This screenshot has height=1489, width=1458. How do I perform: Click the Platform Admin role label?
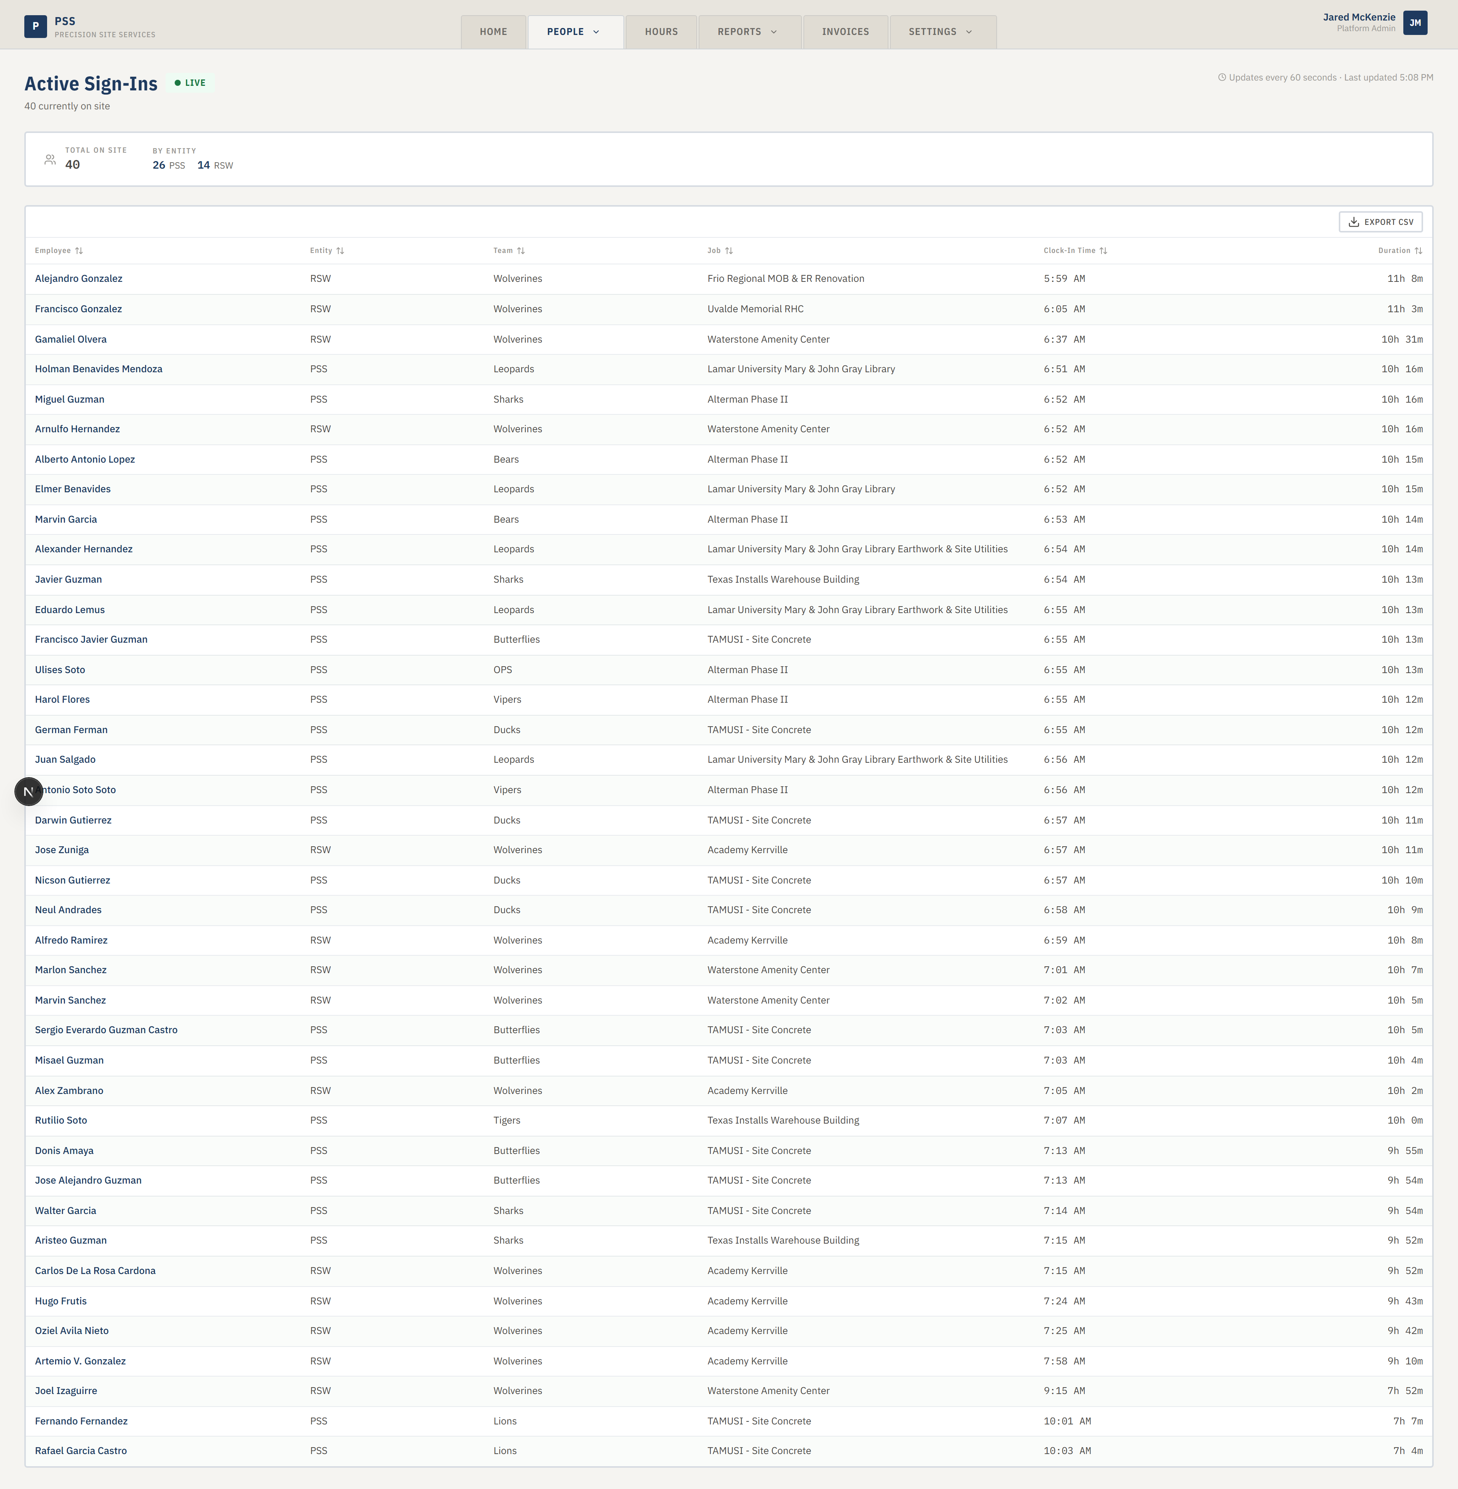[1365, 29]
